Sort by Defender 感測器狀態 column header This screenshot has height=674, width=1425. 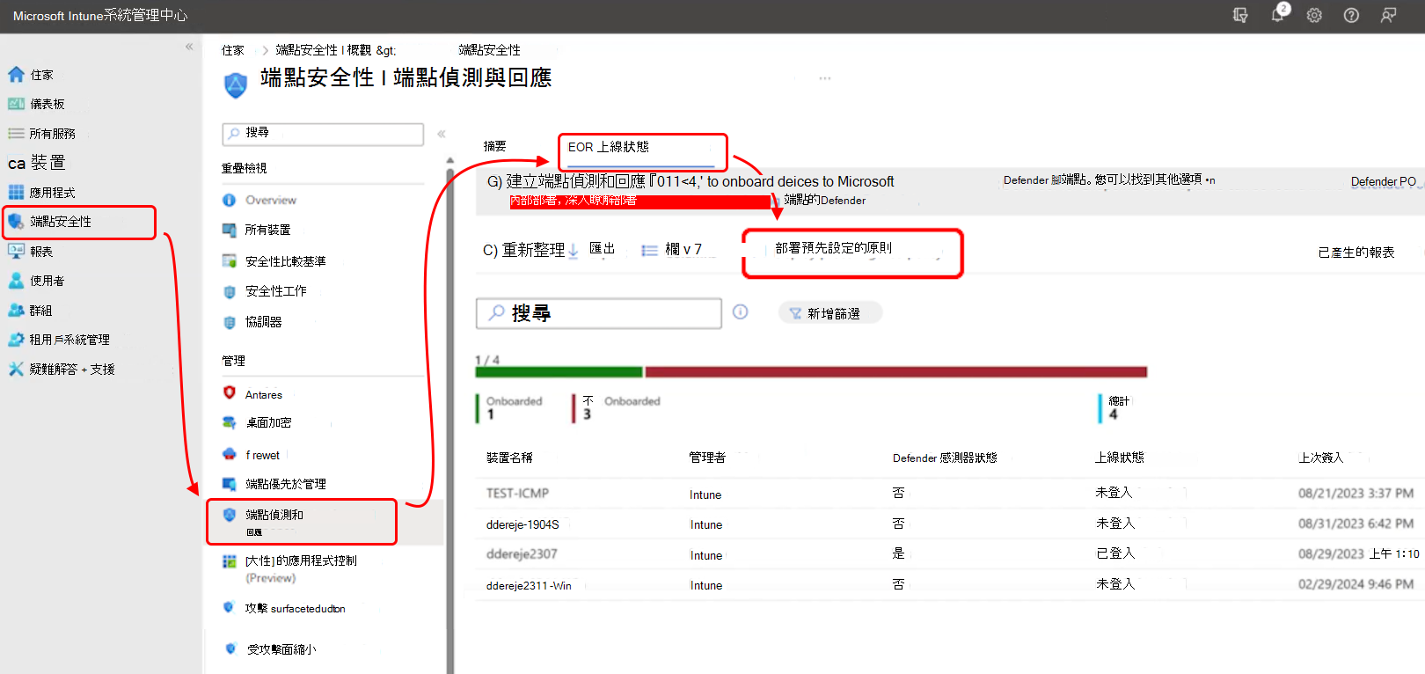point(945,458)
